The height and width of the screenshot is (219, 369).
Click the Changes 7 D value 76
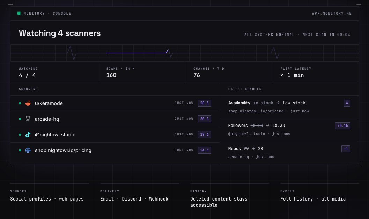coord(197,75)
